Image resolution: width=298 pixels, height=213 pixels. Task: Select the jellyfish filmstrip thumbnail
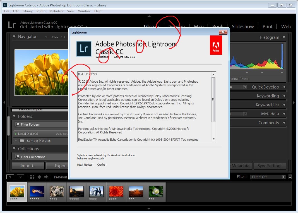37,191
